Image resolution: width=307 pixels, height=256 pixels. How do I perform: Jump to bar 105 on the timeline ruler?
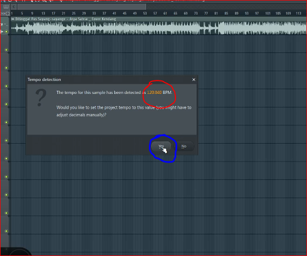click(x=278, y=14)
